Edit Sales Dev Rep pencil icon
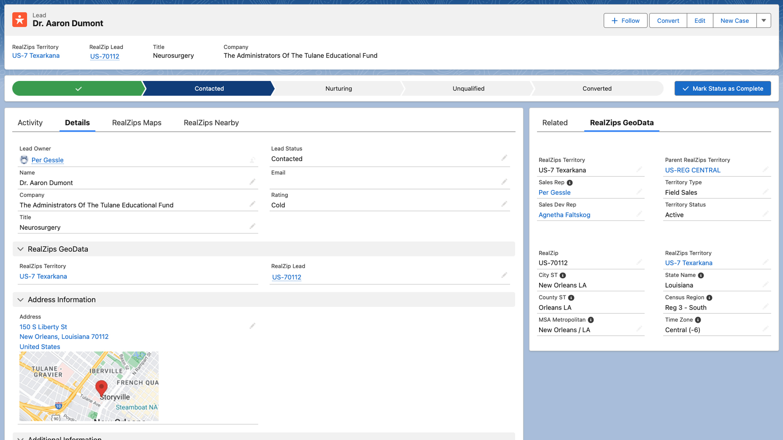The image size is (783, 440). (639, 214)
